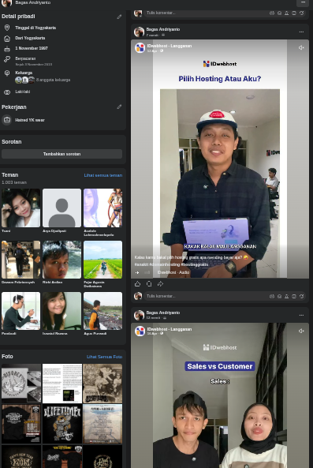Click the birthday cake icon beside 1 November 1997
This screenshot has height=468, width=313.
coord(7,49)
